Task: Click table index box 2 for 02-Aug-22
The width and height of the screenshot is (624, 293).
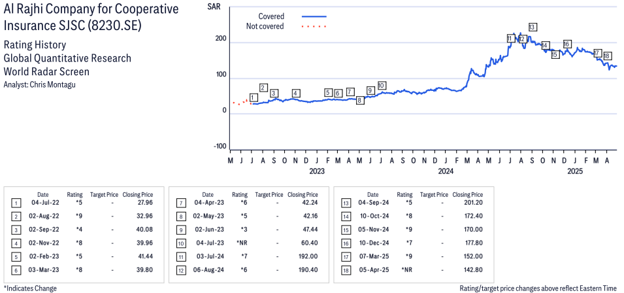Action: coord(16,217)
